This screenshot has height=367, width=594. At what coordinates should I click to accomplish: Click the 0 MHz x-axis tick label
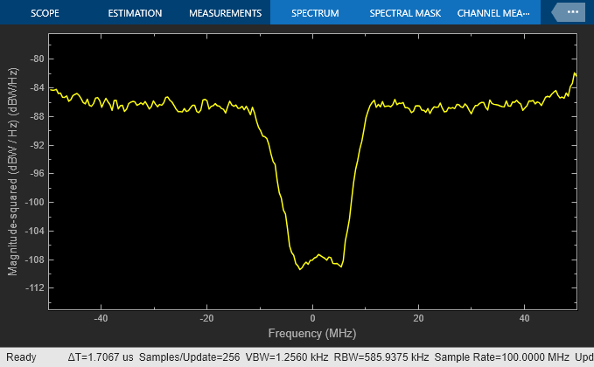click(x=312, y=318)
